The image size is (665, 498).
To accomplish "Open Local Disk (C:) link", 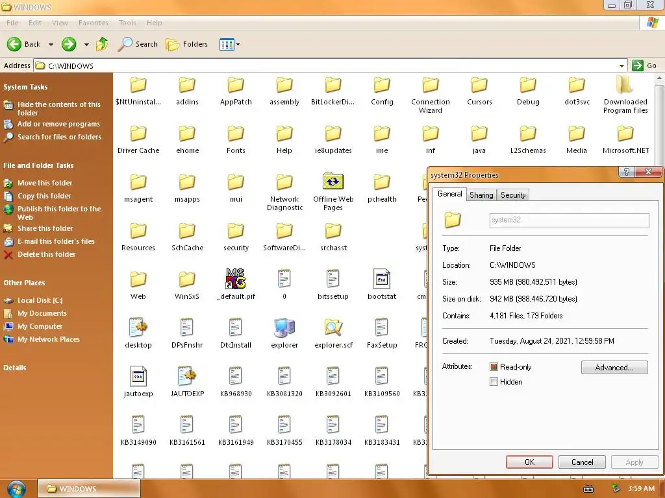I will (x=40, y=300).
